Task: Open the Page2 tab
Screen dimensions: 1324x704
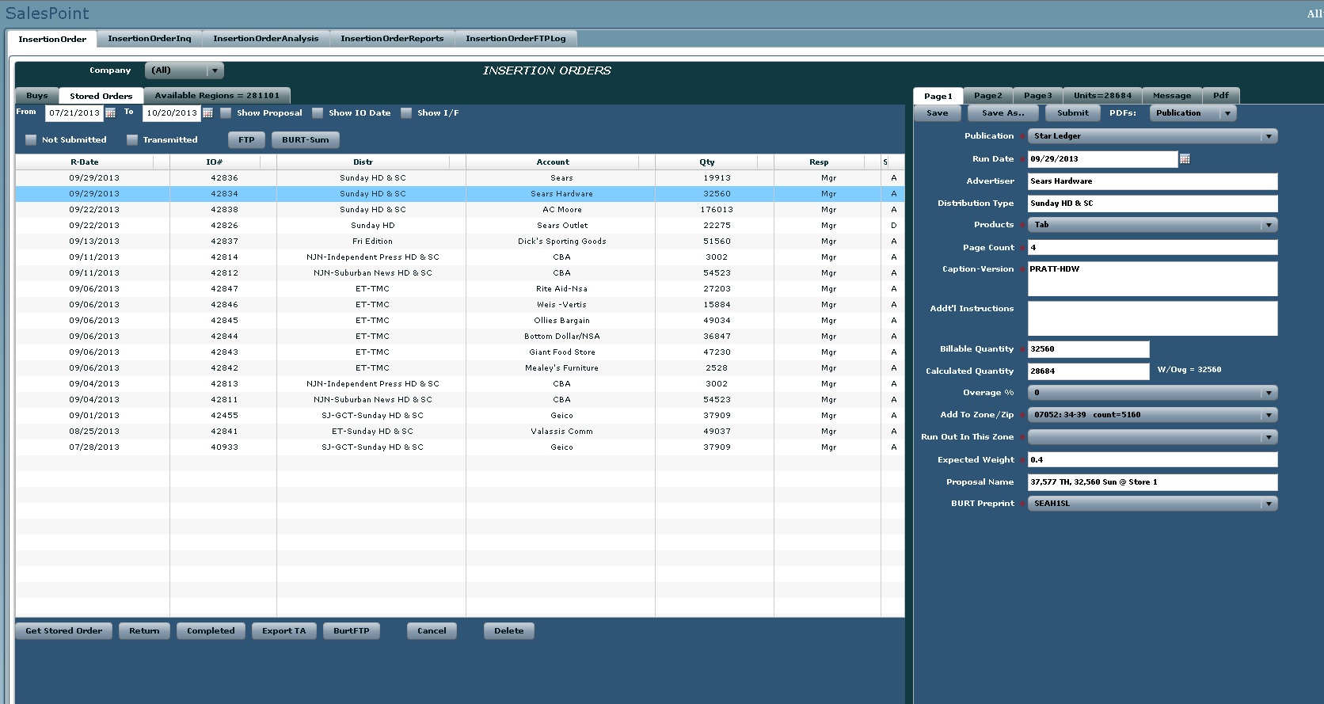Action: point(988,96)
